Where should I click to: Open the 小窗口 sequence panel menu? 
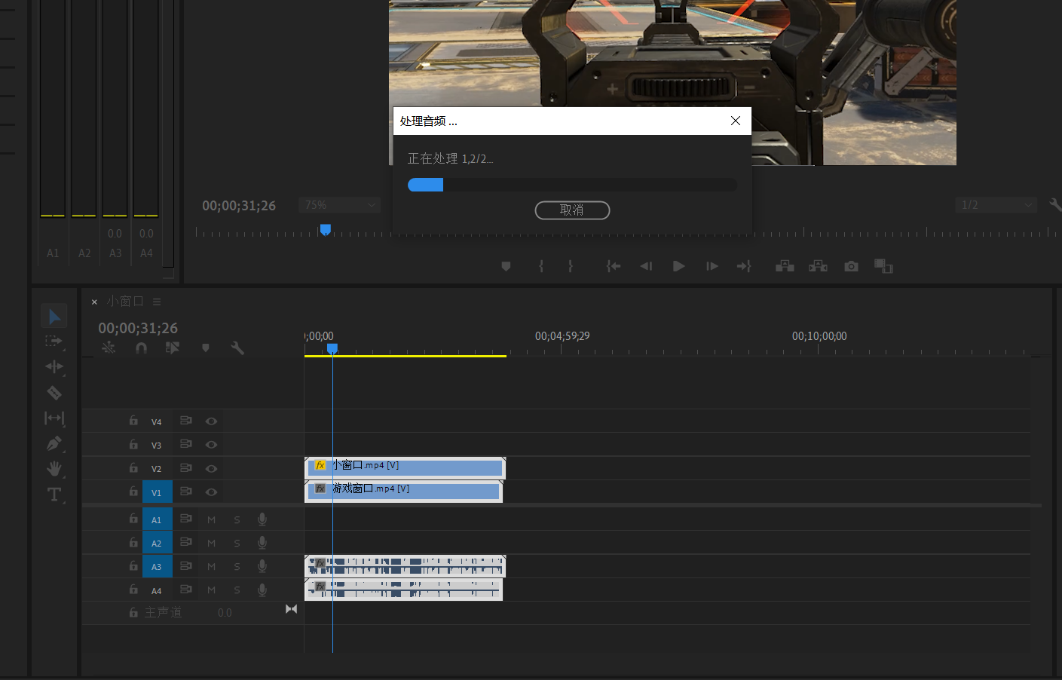pyautogui.click(x=157, y=302)
